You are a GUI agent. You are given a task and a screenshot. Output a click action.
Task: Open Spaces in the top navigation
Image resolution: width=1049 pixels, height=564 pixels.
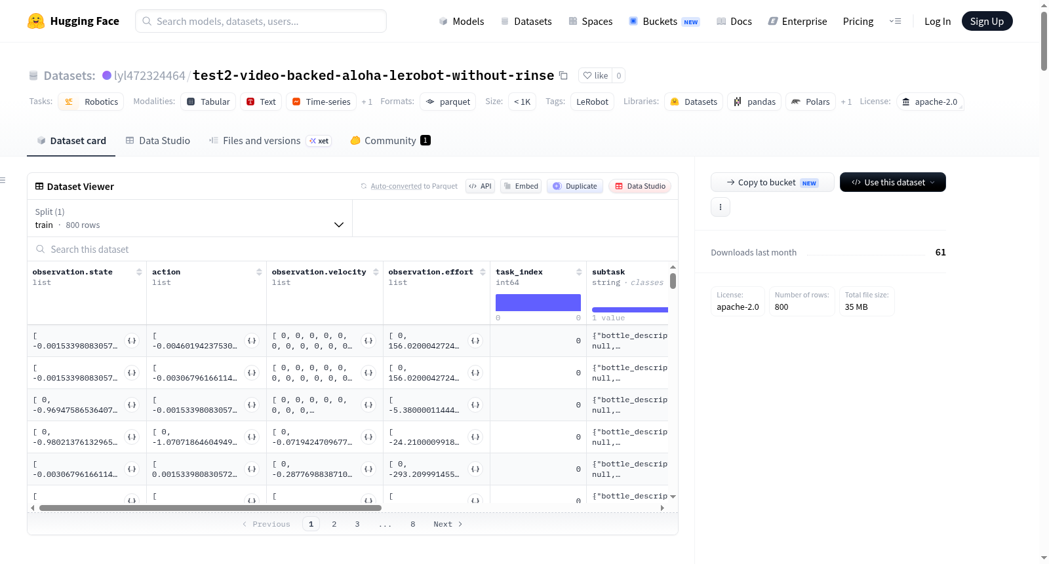[x=591, y=21]
